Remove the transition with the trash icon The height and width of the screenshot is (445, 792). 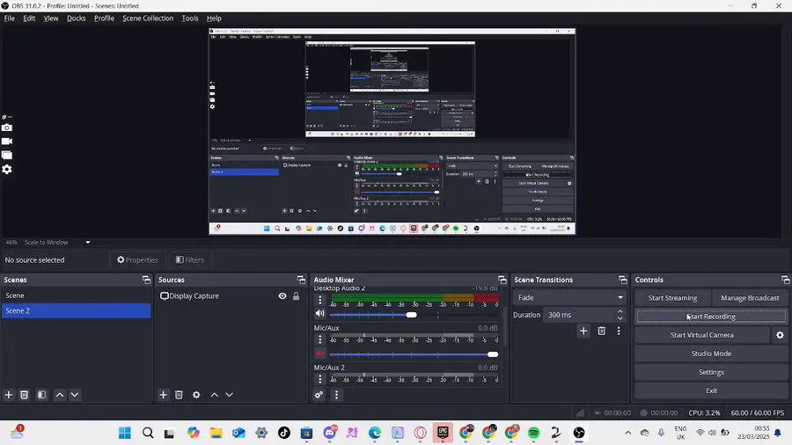pyautogui.click(x=602, y=331)
